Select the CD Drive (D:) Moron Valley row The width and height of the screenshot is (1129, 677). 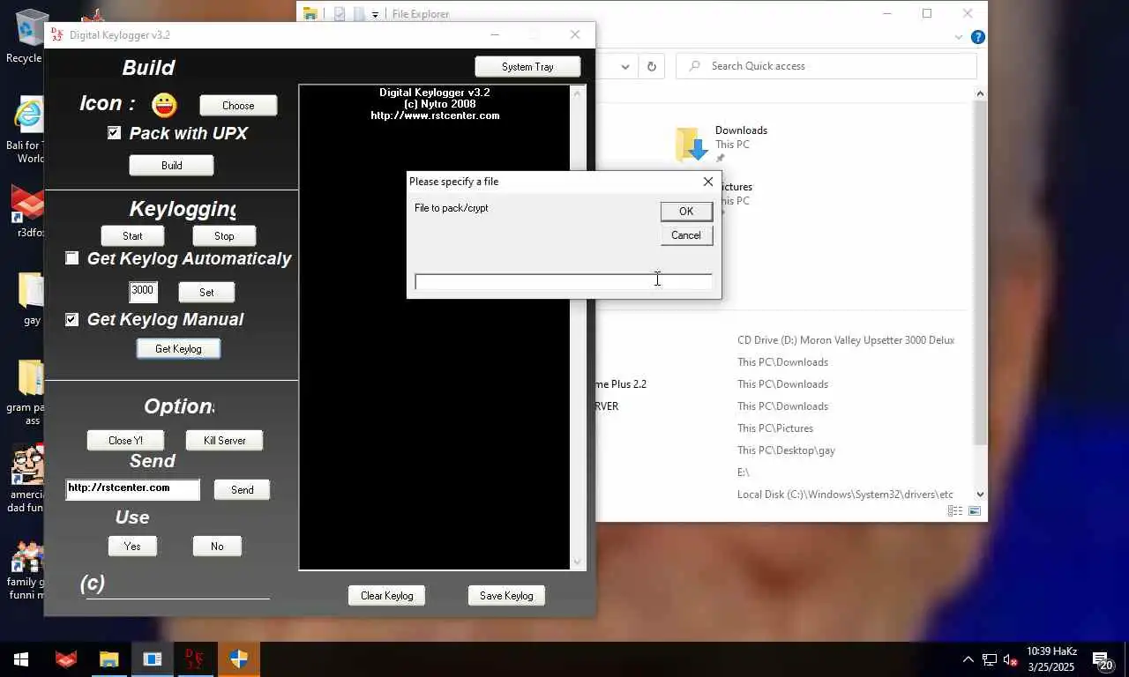(846, 340)
